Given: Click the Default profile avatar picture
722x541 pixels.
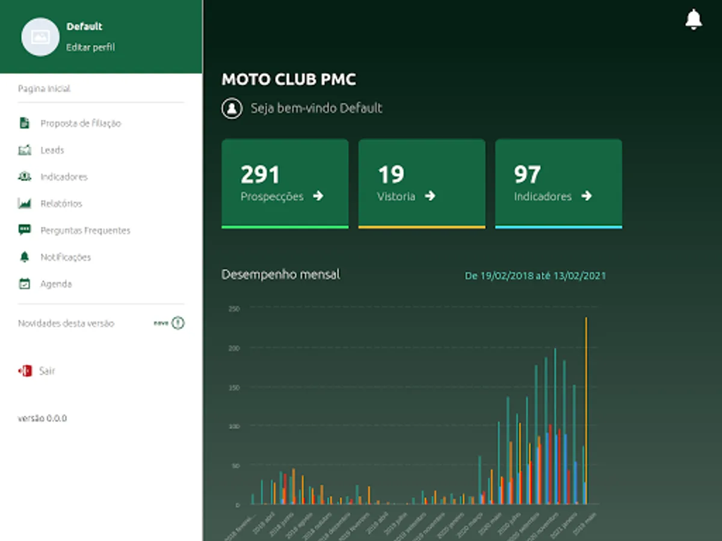Looking at the screenshot, I should (40, 37).
